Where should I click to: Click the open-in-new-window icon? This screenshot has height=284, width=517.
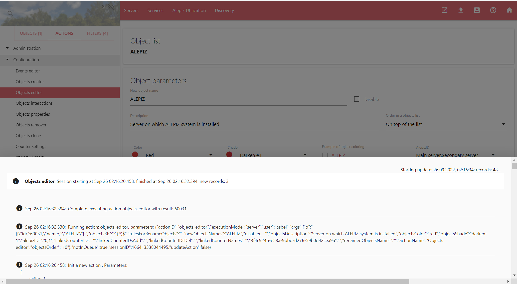(x=444, y=10)
